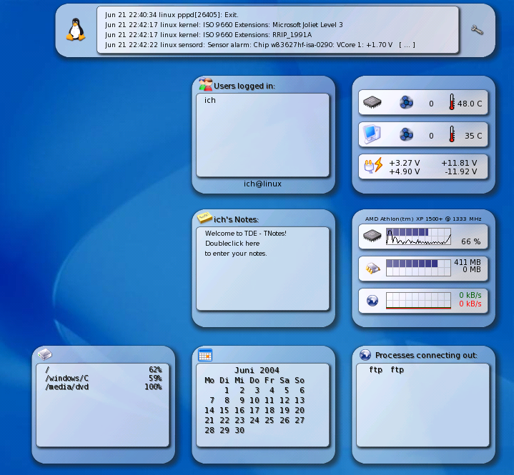Select day 1 in the calendar

pyautogui.click(x=227, y=391)
